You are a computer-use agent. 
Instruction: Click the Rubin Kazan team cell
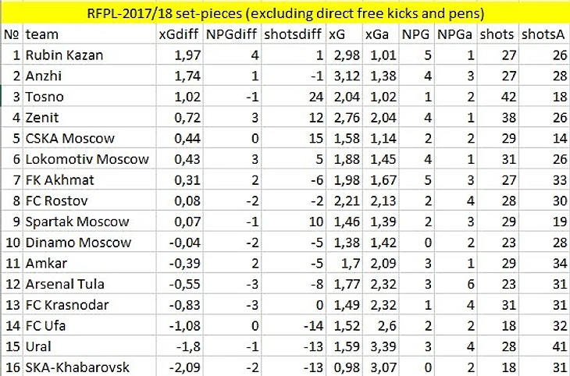tap(86, 56)
